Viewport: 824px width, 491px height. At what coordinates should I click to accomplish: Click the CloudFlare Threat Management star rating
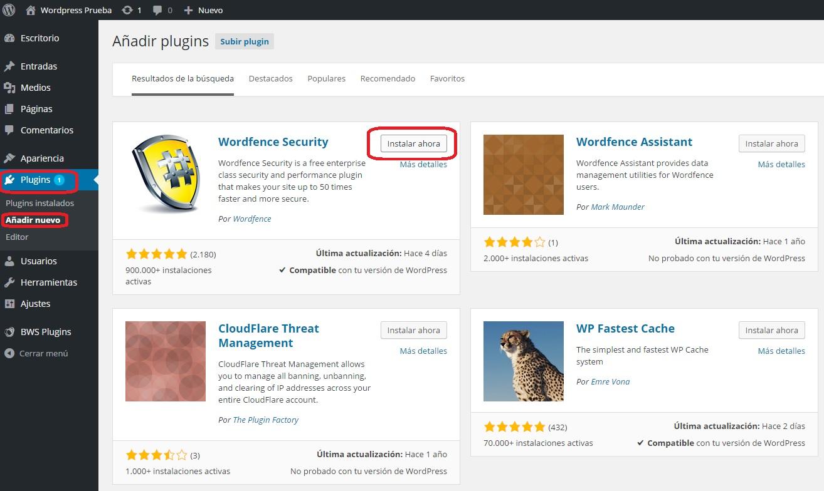point(156,455)
